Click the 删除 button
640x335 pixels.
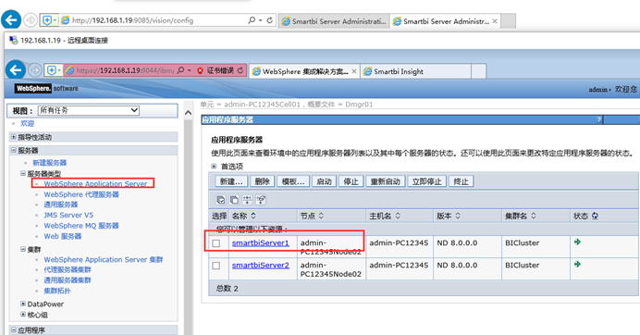click(263, 181)
